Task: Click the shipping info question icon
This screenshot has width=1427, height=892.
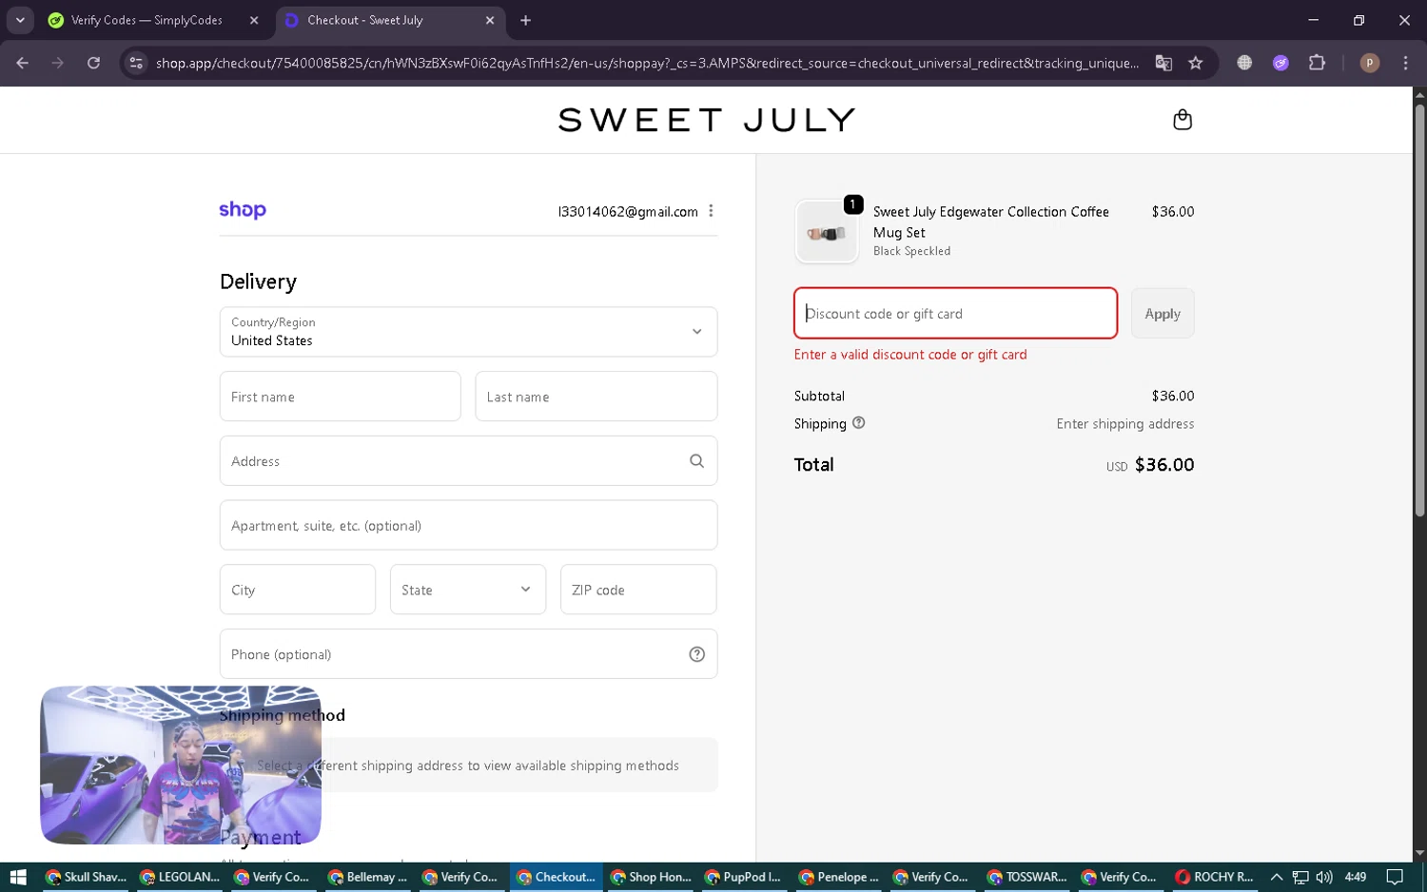Action: [x=858, y=423]
